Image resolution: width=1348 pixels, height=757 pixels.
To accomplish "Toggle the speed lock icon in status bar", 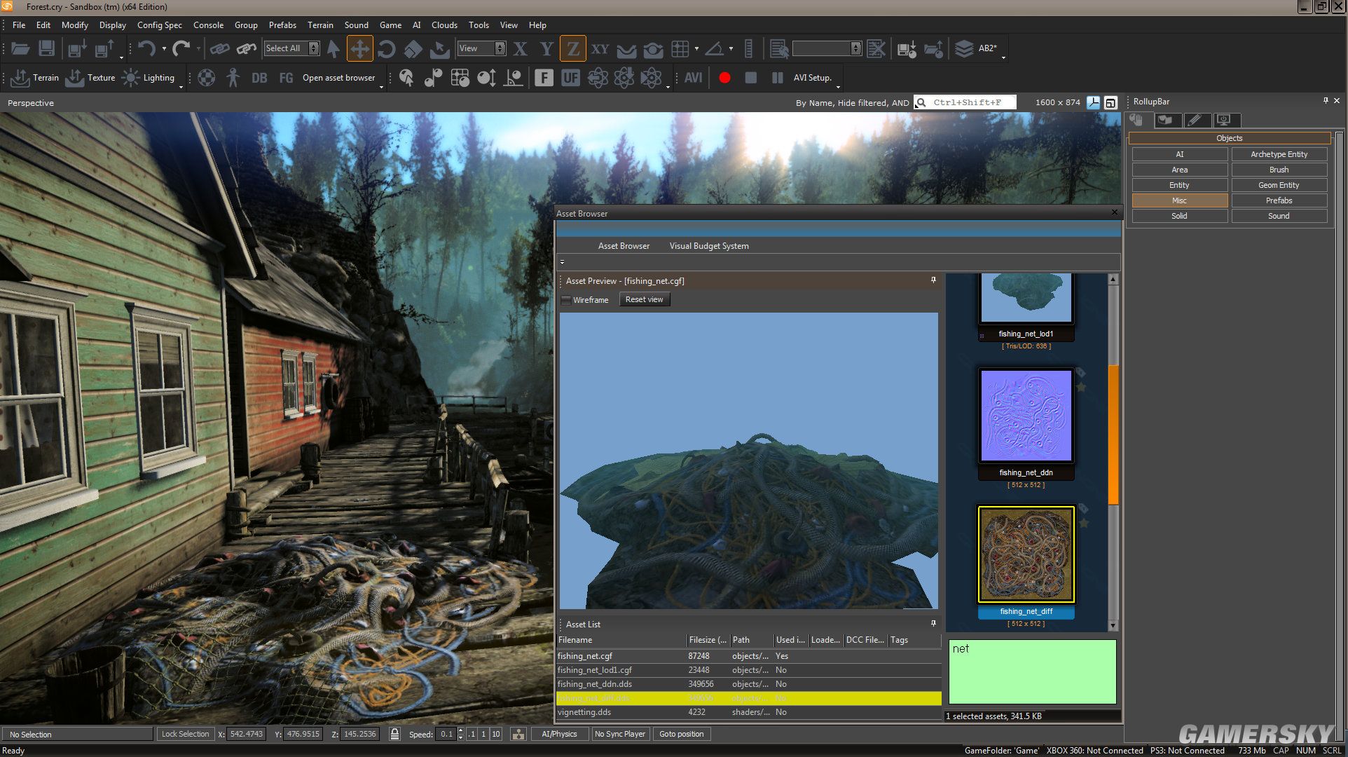I will point(394,734).
